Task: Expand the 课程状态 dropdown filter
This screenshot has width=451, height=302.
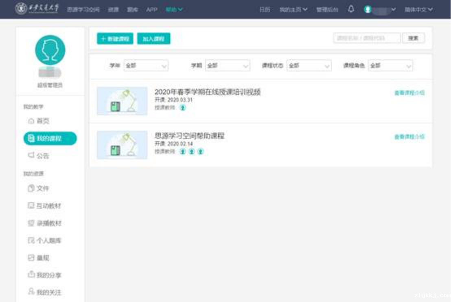Action: [309, 66]
